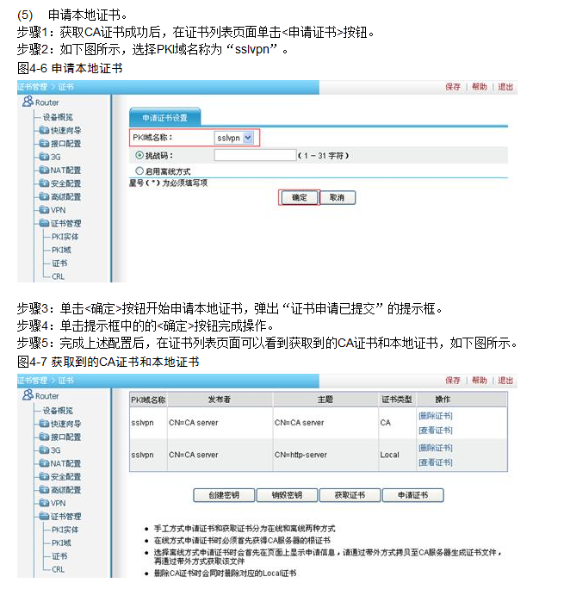
Task: Click VPN folder icon in lower tree
Action: tap(44, 503)
